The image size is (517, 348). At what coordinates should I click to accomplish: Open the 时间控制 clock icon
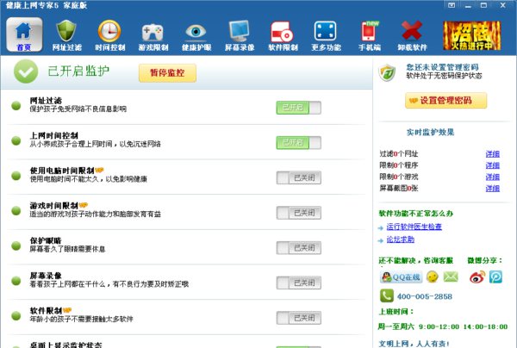coord(109,34)
